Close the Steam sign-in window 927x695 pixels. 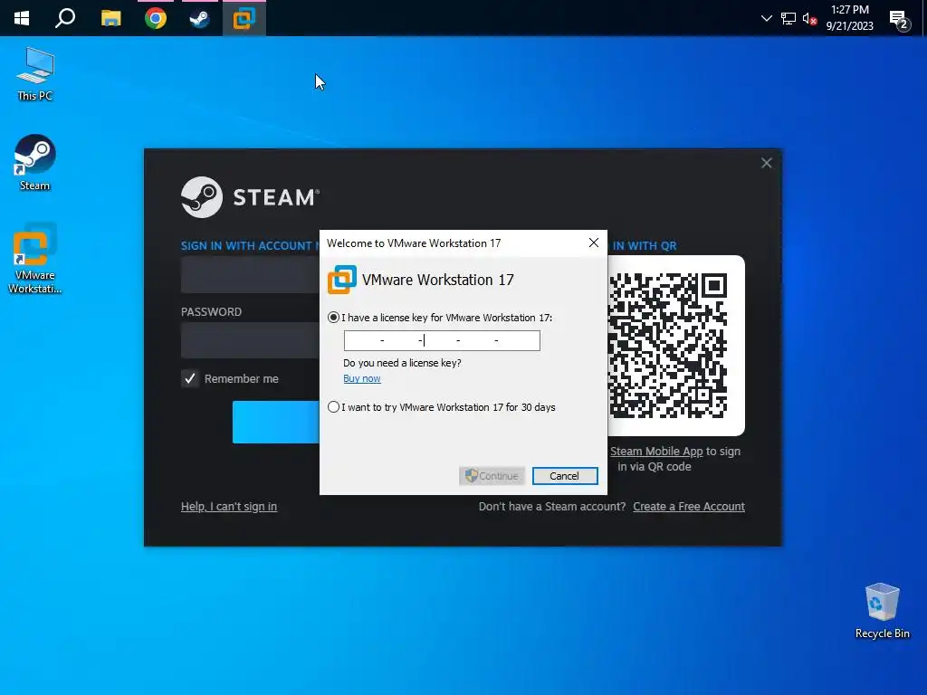coord(766,163)
